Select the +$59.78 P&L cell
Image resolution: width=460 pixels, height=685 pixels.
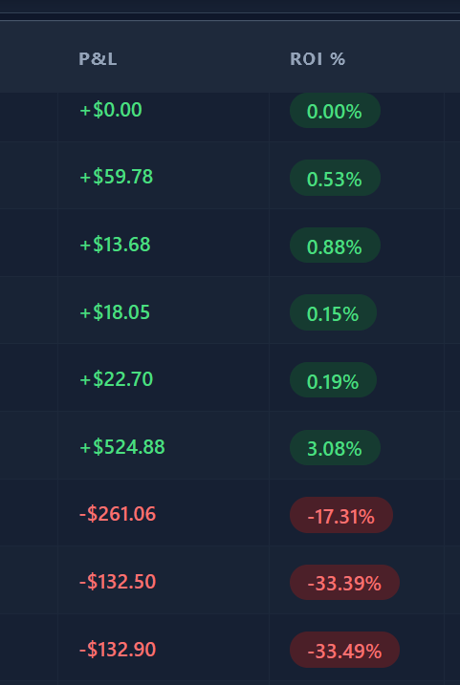117,177
